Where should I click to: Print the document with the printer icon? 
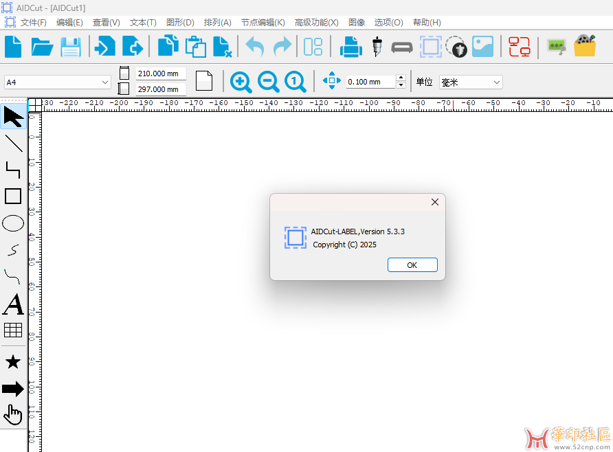350,47
